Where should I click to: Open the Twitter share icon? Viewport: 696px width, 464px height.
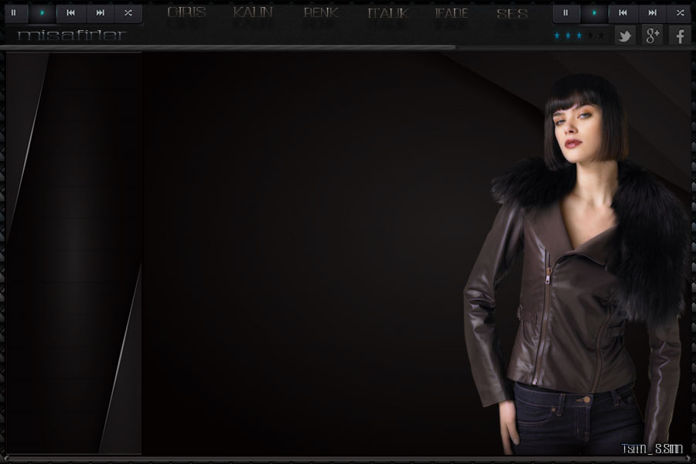(x=625, y=36)
